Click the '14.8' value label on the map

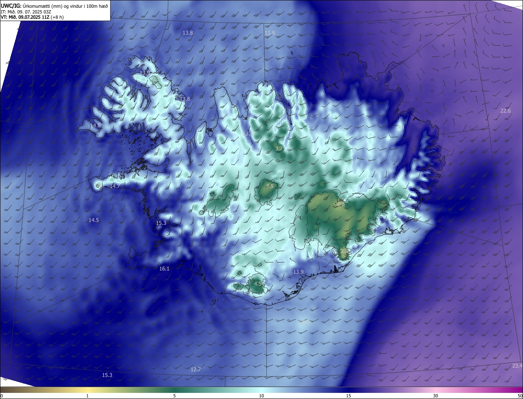96,126
